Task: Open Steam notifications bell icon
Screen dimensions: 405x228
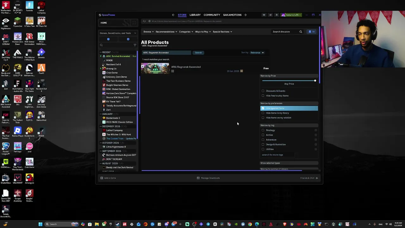Action: click(277, 15)
